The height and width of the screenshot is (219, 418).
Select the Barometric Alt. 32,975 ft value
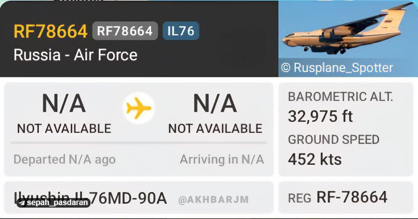click(320, 116)
